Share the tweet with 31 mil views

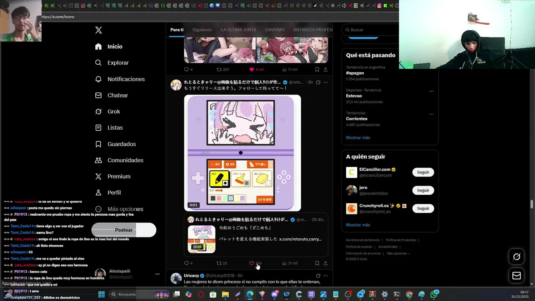click(x=326, y=263)
